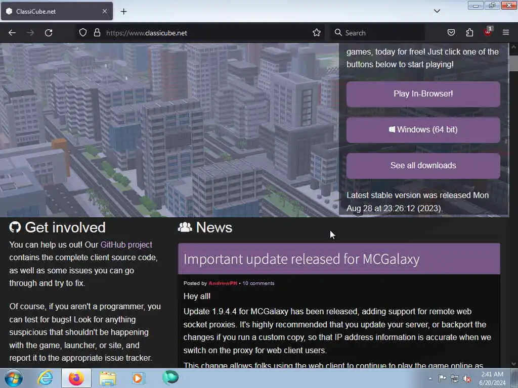The image size is (518, 388).
Task: Click the page scrollbar thumb
Action: (513, 63)
